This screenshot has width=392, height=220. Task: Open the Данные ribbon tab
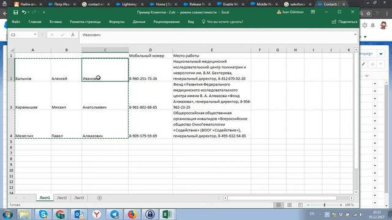pos(139,22)
